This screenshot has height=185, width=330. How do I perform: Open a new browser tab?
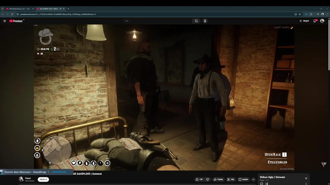[68, 9]
